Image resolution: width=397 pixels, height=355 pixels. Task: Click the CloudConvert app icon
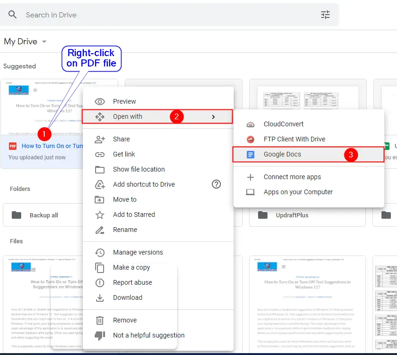pos(251,124)
